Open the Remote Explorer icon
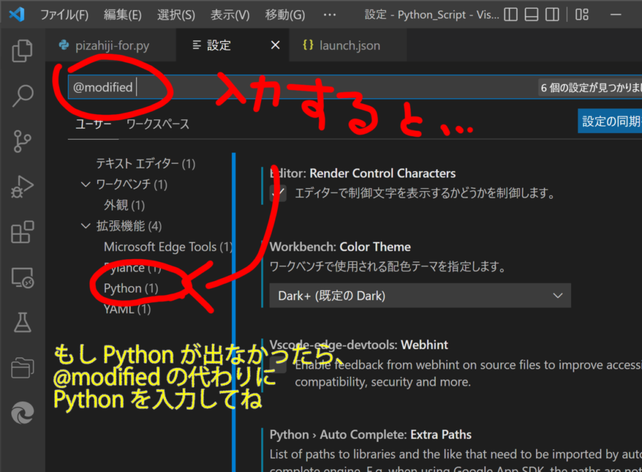Screen dimensions: 642x472 (22, 278)
